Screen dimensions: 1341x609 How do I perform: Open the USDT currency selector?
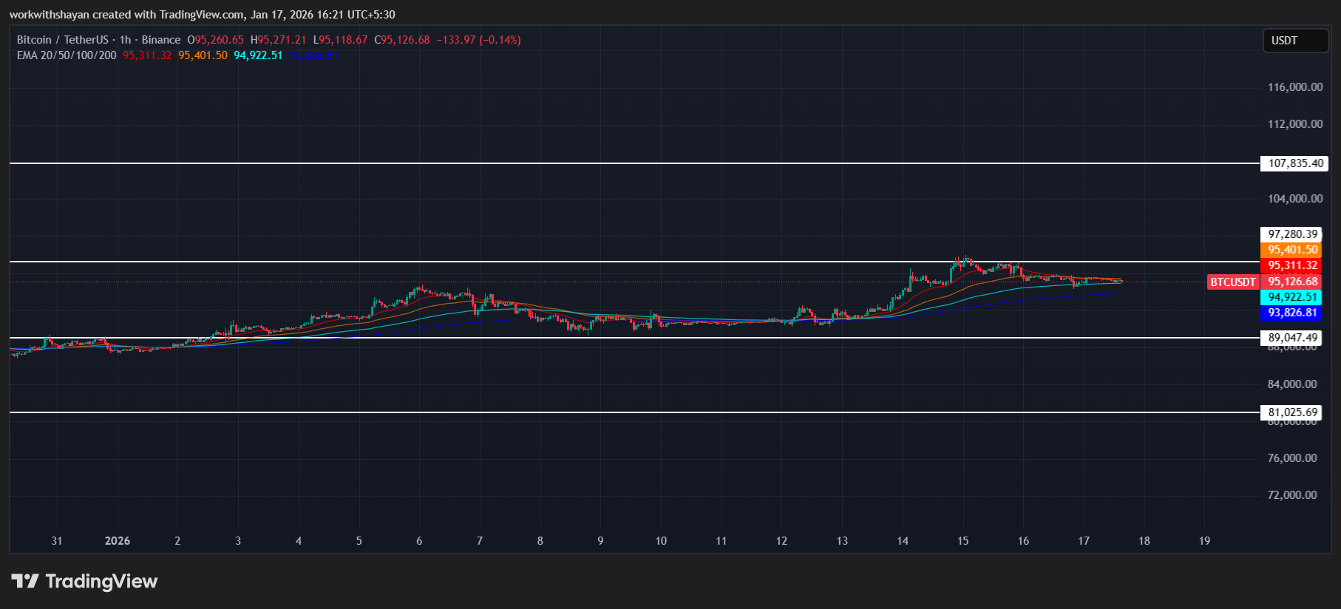pos(1294,41)
